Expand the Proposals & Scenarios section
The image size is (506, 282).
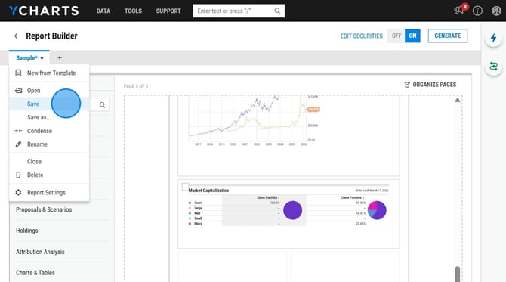point(44,209)
